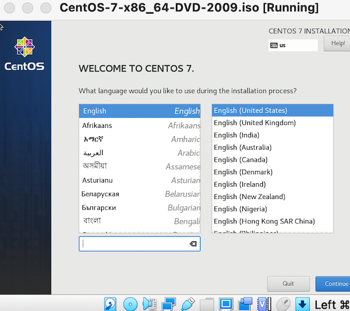Select the Bengali language row
The height and width of the screenshot is (311, 350).
[140, 221]
